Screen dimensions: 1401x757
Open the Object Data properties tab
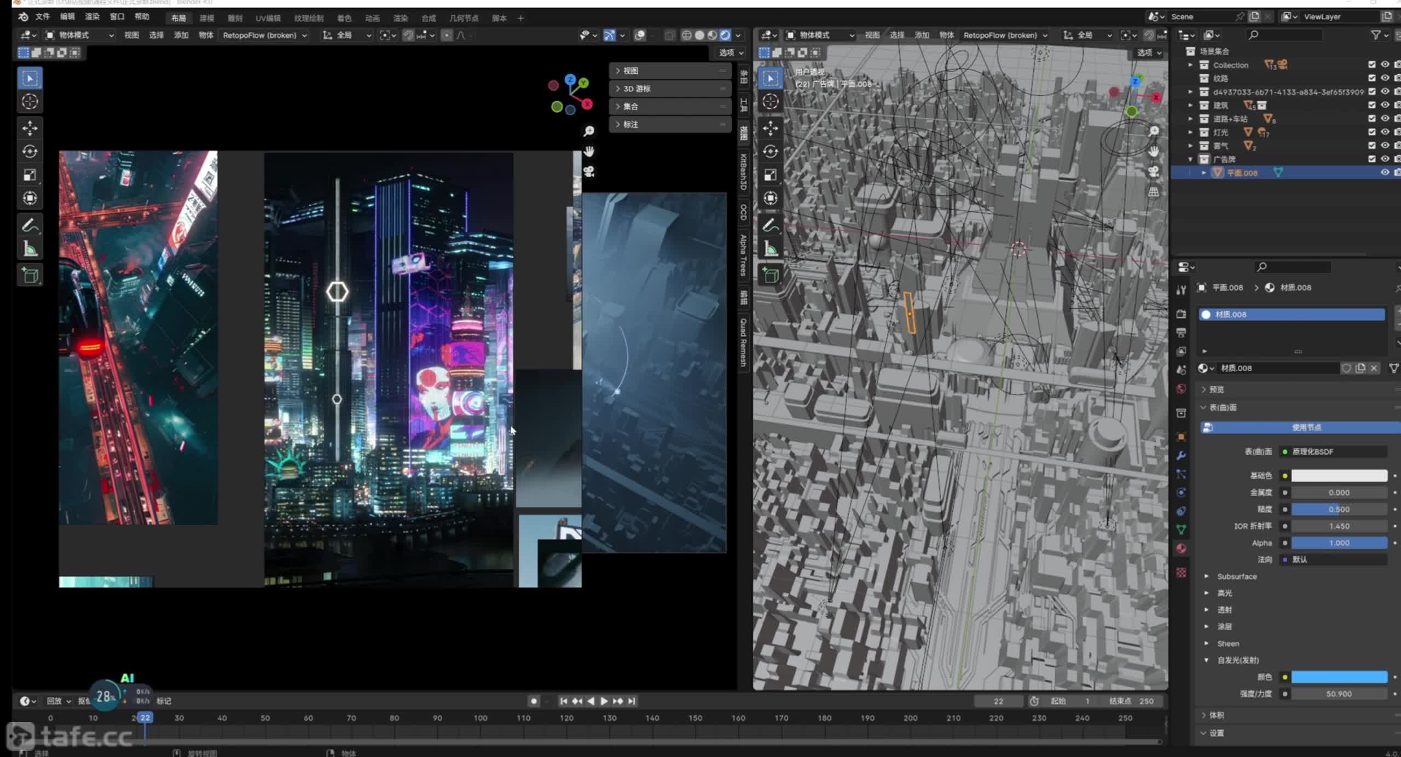(1181, 529)
